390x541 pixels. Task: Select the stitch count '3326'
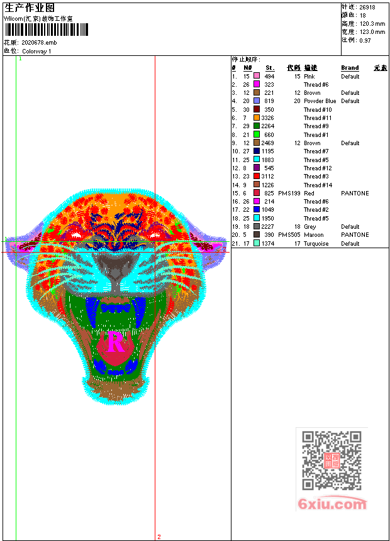[x=268, y=117]
